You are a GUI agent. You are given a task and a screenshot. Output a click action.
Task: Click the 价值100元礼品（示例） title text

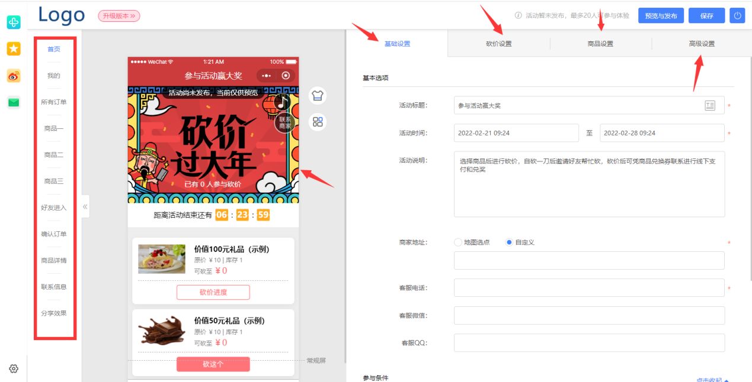tap(232, 249)
